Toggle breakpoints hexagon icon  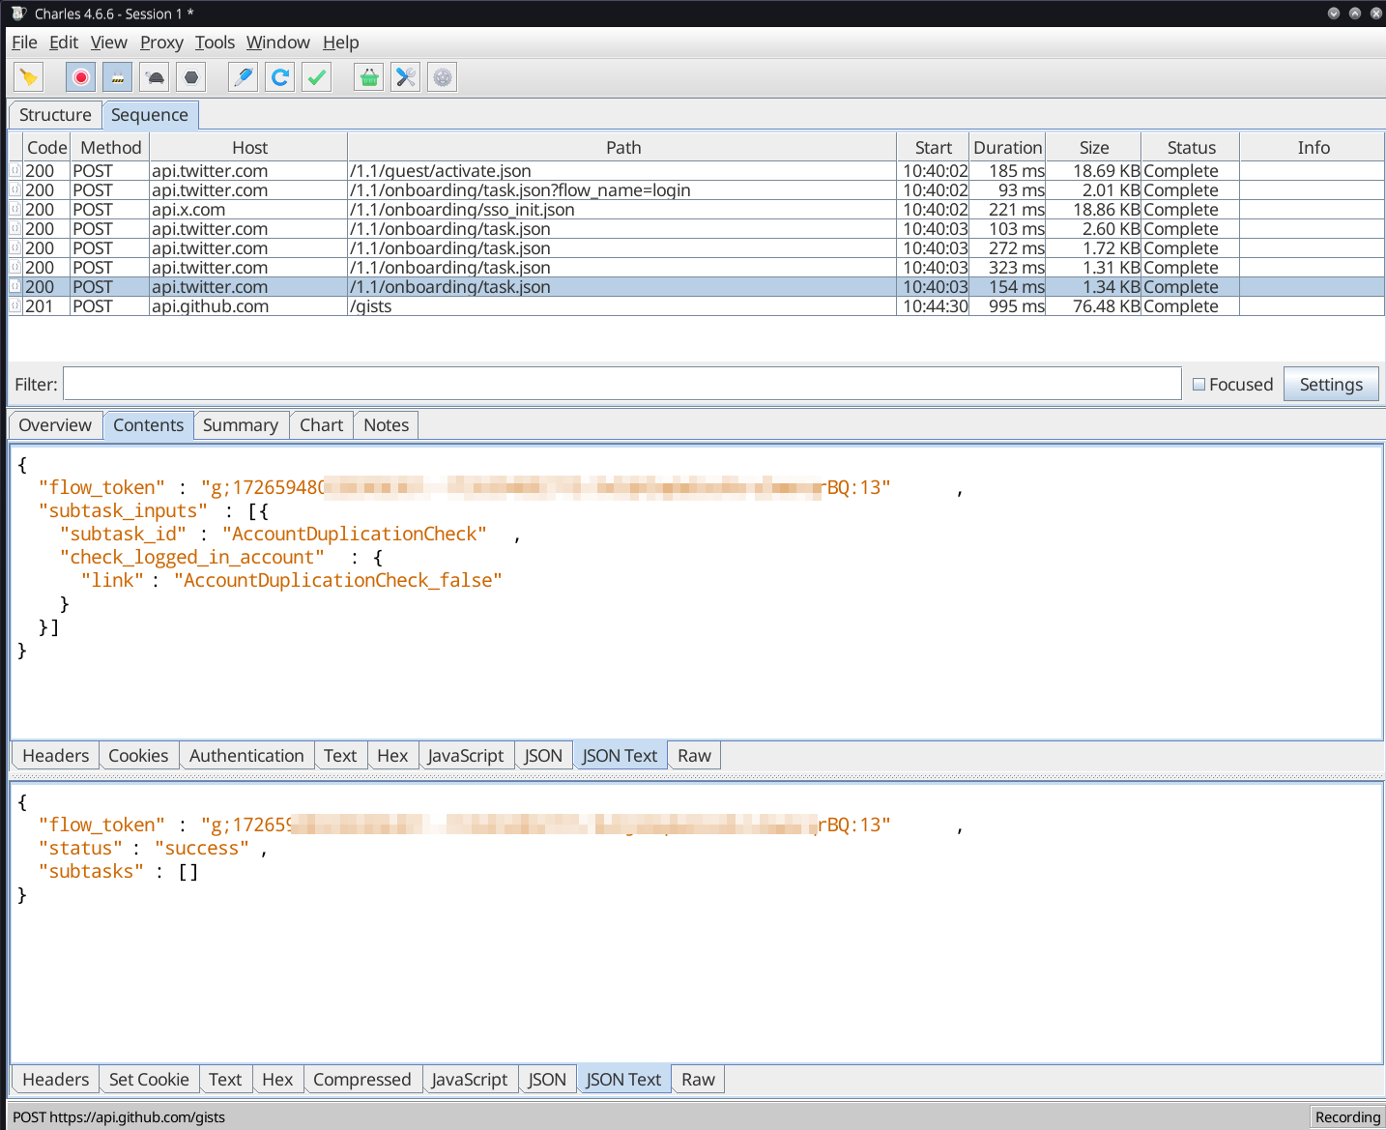point(191,77)
